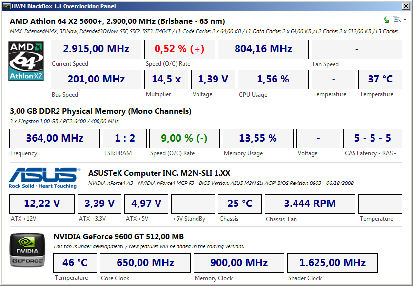Click the HWM BlackBox title bar icon
This screenshot has height=286, width=413.
[7, 6]
